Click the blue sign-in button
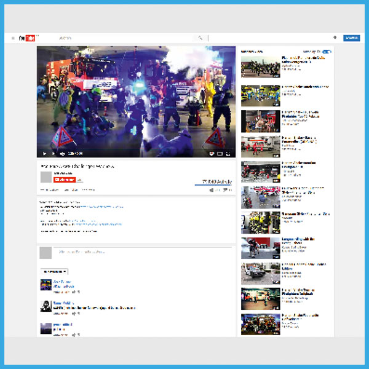 click(x=352, y=38)
